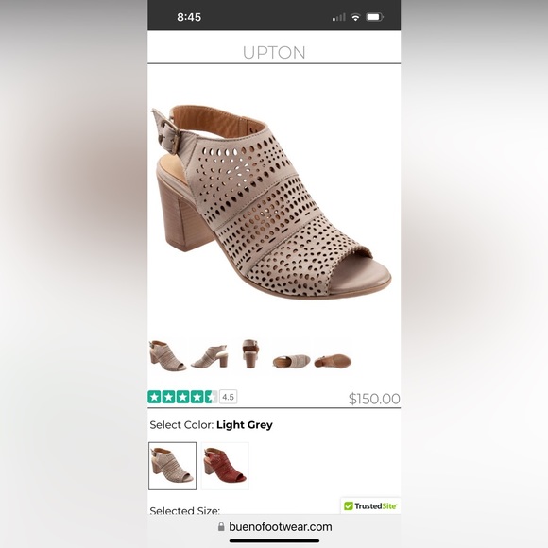Image resolution: width=548 pixels, height=548 pixels.
Task: Click the green star rating stars
Action: point(182,397)
